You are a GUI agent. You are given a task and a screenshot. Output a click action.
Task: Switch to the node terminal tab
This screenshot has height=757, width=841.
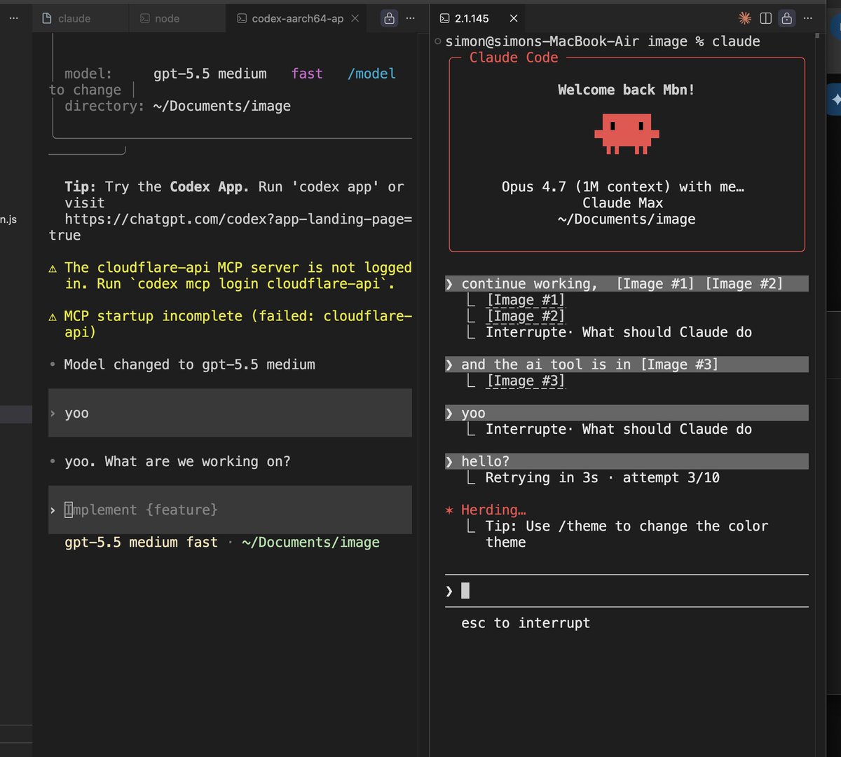point(167,18)
